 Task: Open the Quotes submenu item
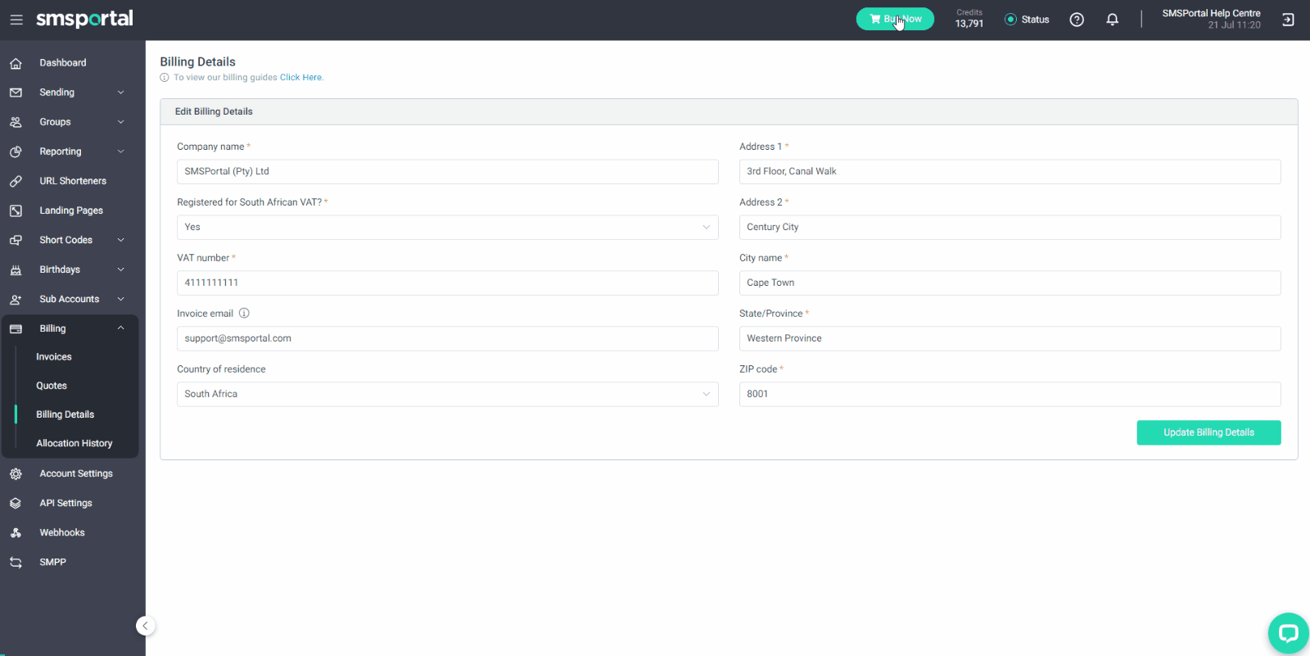coord(52,386)
